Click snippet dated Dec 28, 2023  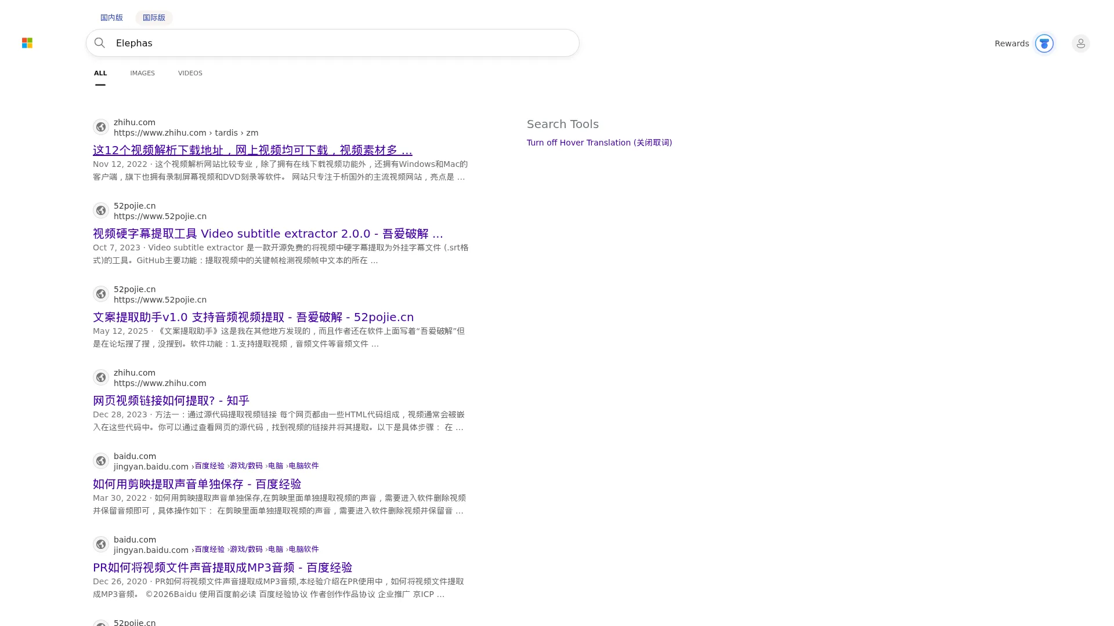point(279,421)
